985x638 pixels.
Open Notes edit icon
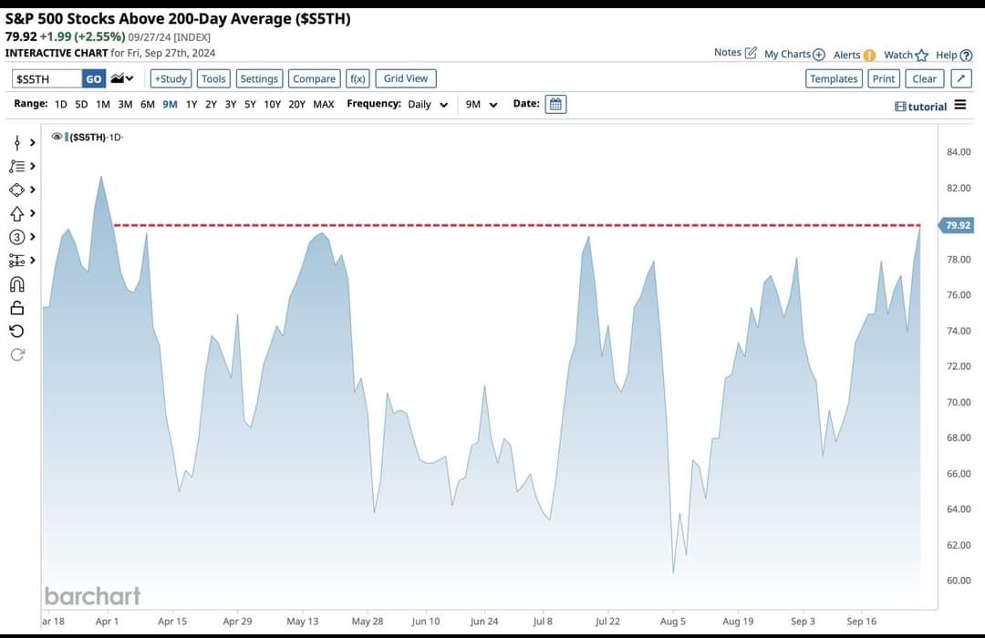coord(751,53)
